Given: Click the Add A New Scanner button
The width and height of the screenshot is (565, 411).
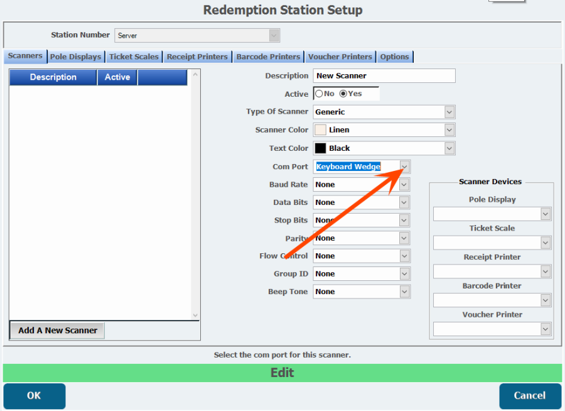Looking at the screenshot, I should [x=58, y=331].
